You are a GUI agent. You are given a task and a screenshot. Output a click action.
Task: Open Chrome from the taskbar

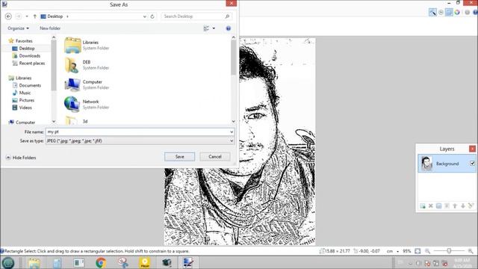[x=101, y=262]
